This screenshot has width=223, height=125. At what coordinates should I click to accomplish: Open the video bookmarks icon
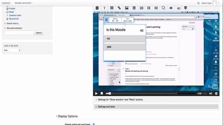point(102,93)
